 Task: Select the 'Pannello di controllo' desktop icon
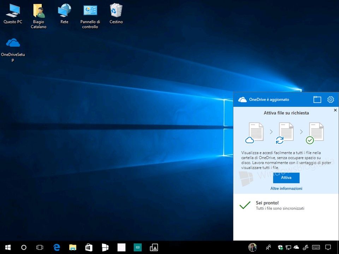pyautogui.click(x=90, y=16)
